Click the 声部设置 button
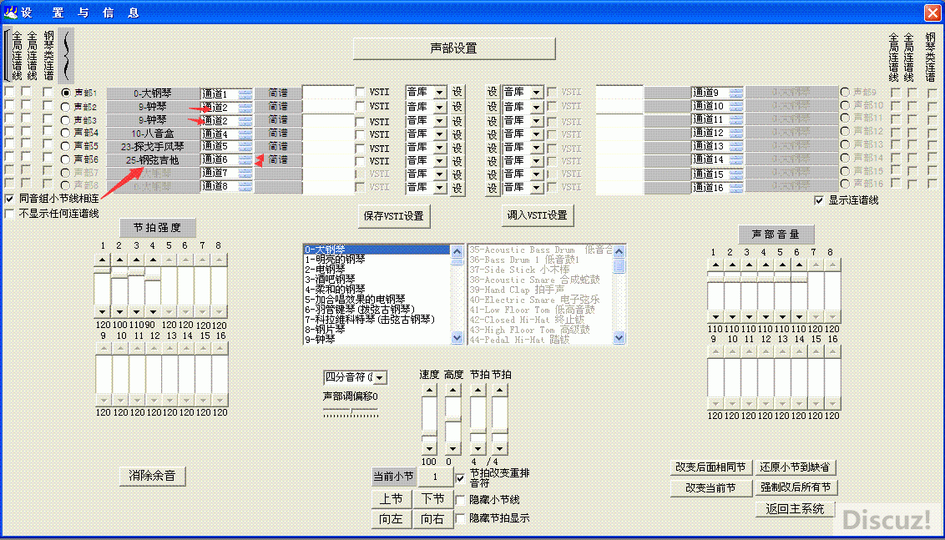 click(x=454, y=48)
